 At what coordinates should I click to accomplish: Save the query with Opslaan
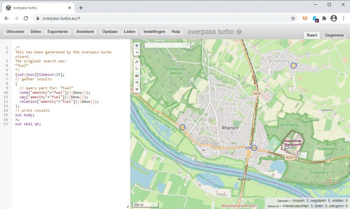[110, 31]
